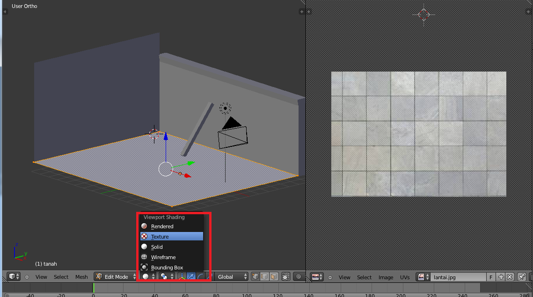This screenshot has width=533, height=297.
Task: Click the timeline horizontal scrollbar
Action: point(267,295)
